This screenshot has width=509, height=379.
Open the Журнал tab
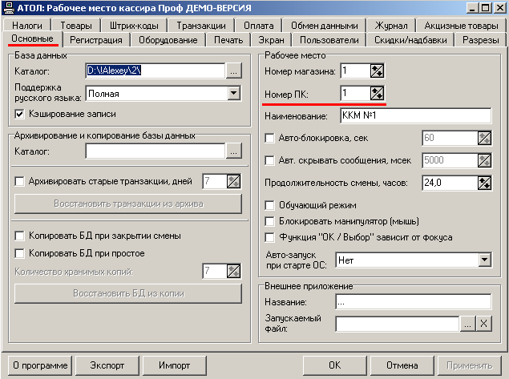391,26
